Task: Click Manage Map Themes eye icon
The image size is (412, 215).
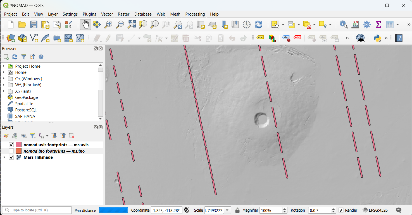Action: pos(24,136)
